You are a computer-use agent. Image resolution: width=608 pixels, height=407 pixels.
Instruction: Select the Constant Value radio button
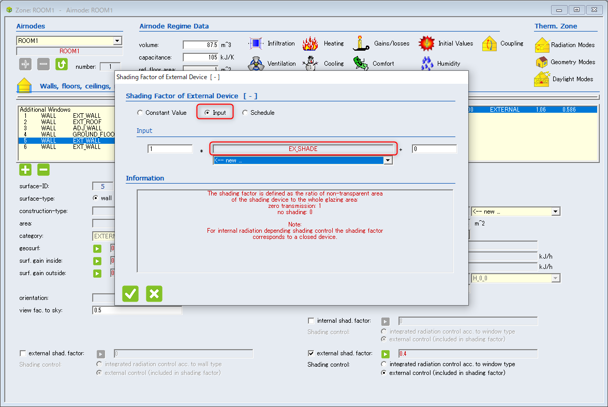click(140, 113)
